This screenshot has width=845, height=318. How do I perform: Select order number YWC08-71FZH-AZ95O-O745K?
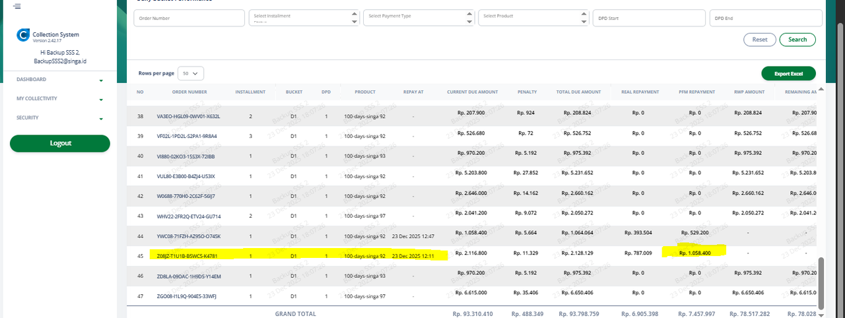188,236
